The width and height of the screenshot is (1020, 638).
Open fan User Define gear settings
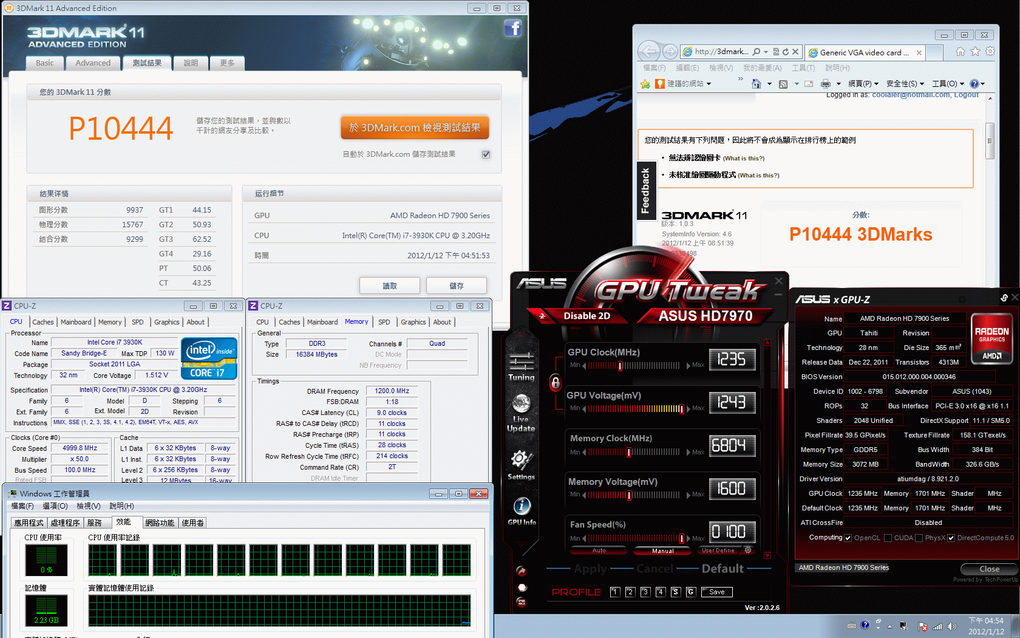click(x=748, y=550)
